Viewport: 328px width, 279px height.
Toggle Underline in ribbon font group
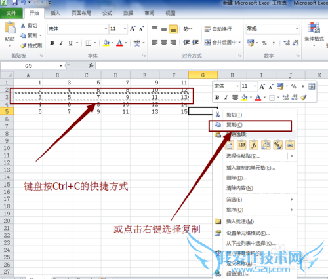[x=70, y=43]
